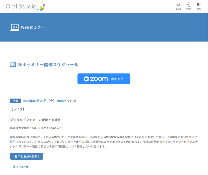Click the Search magnifier icon
208x175 pixels.
click(178, 5)
